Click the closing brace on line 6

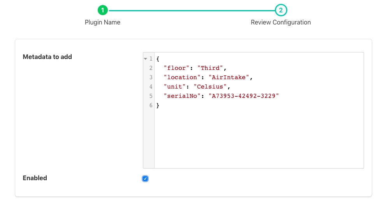(158, 105)
